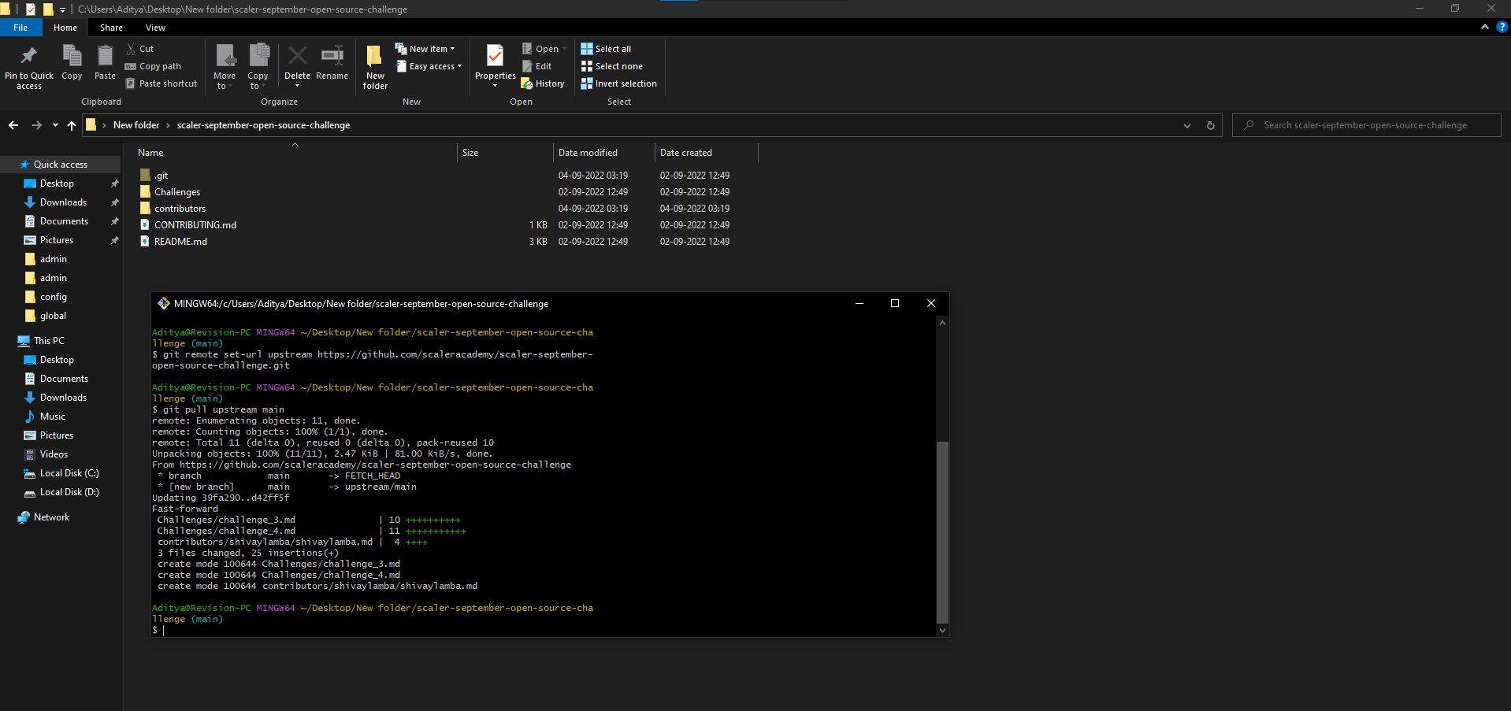Expand the Open button dropdown
1511x711 pixels.
[565, 49]
